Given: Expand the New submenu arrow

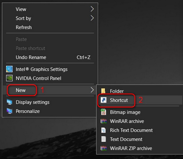Looking at the screenshot, I should [92, 90].
